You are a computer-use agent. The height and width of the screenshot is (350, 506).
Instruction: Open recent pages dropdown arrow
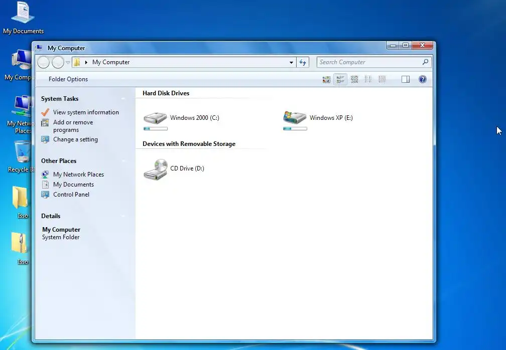tap(68, 63)
